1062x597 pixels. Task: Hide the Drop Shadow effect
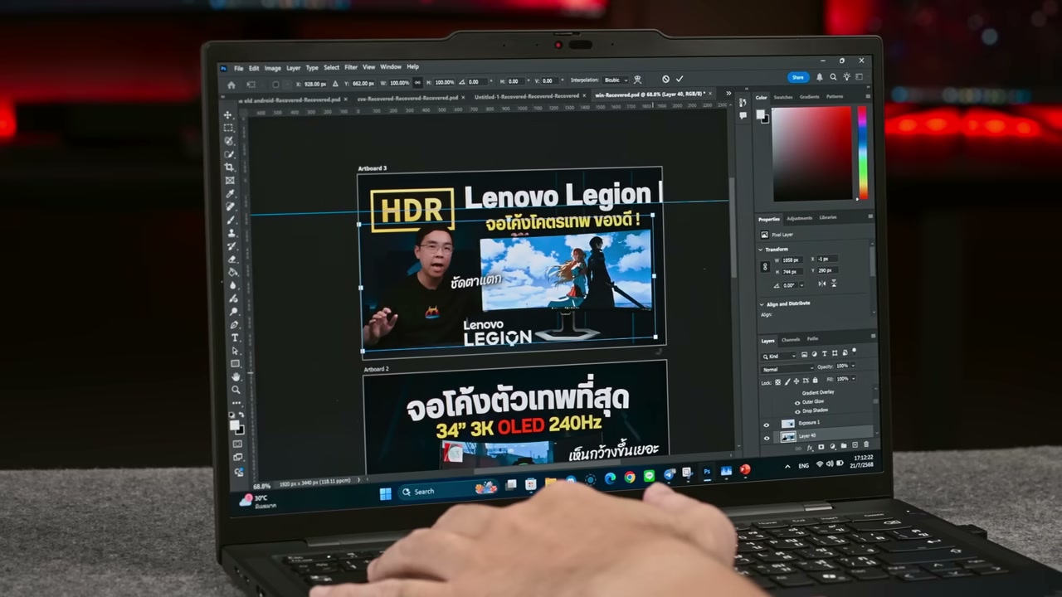797,410
